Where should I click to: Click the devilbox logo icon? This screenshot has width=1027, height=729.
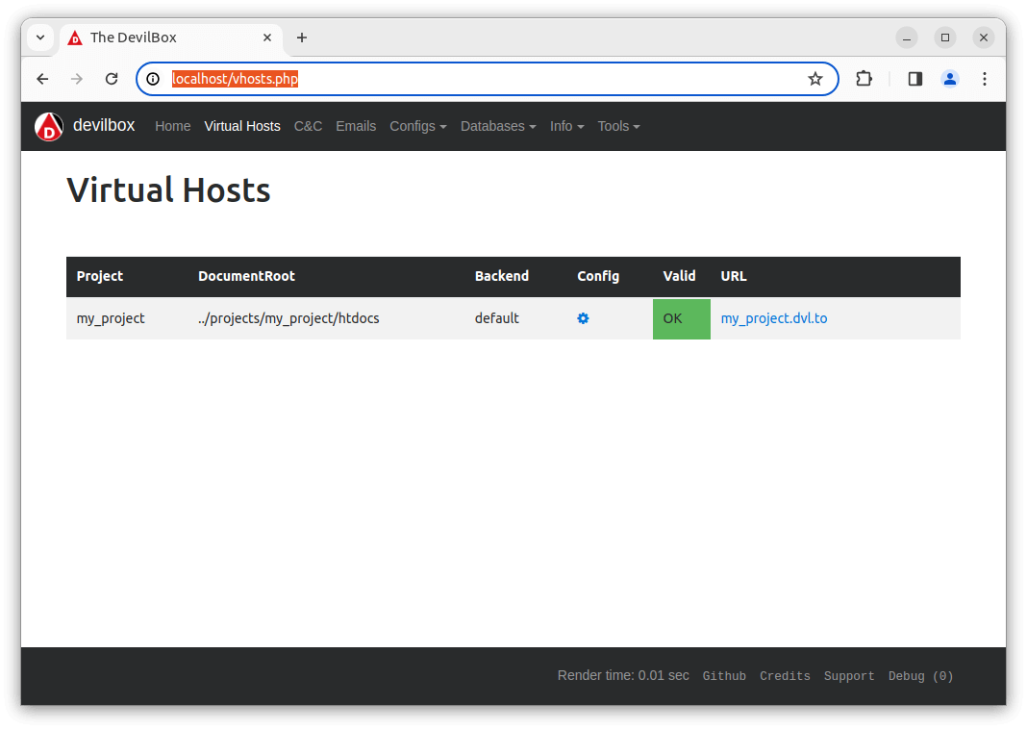coord(49,127)
